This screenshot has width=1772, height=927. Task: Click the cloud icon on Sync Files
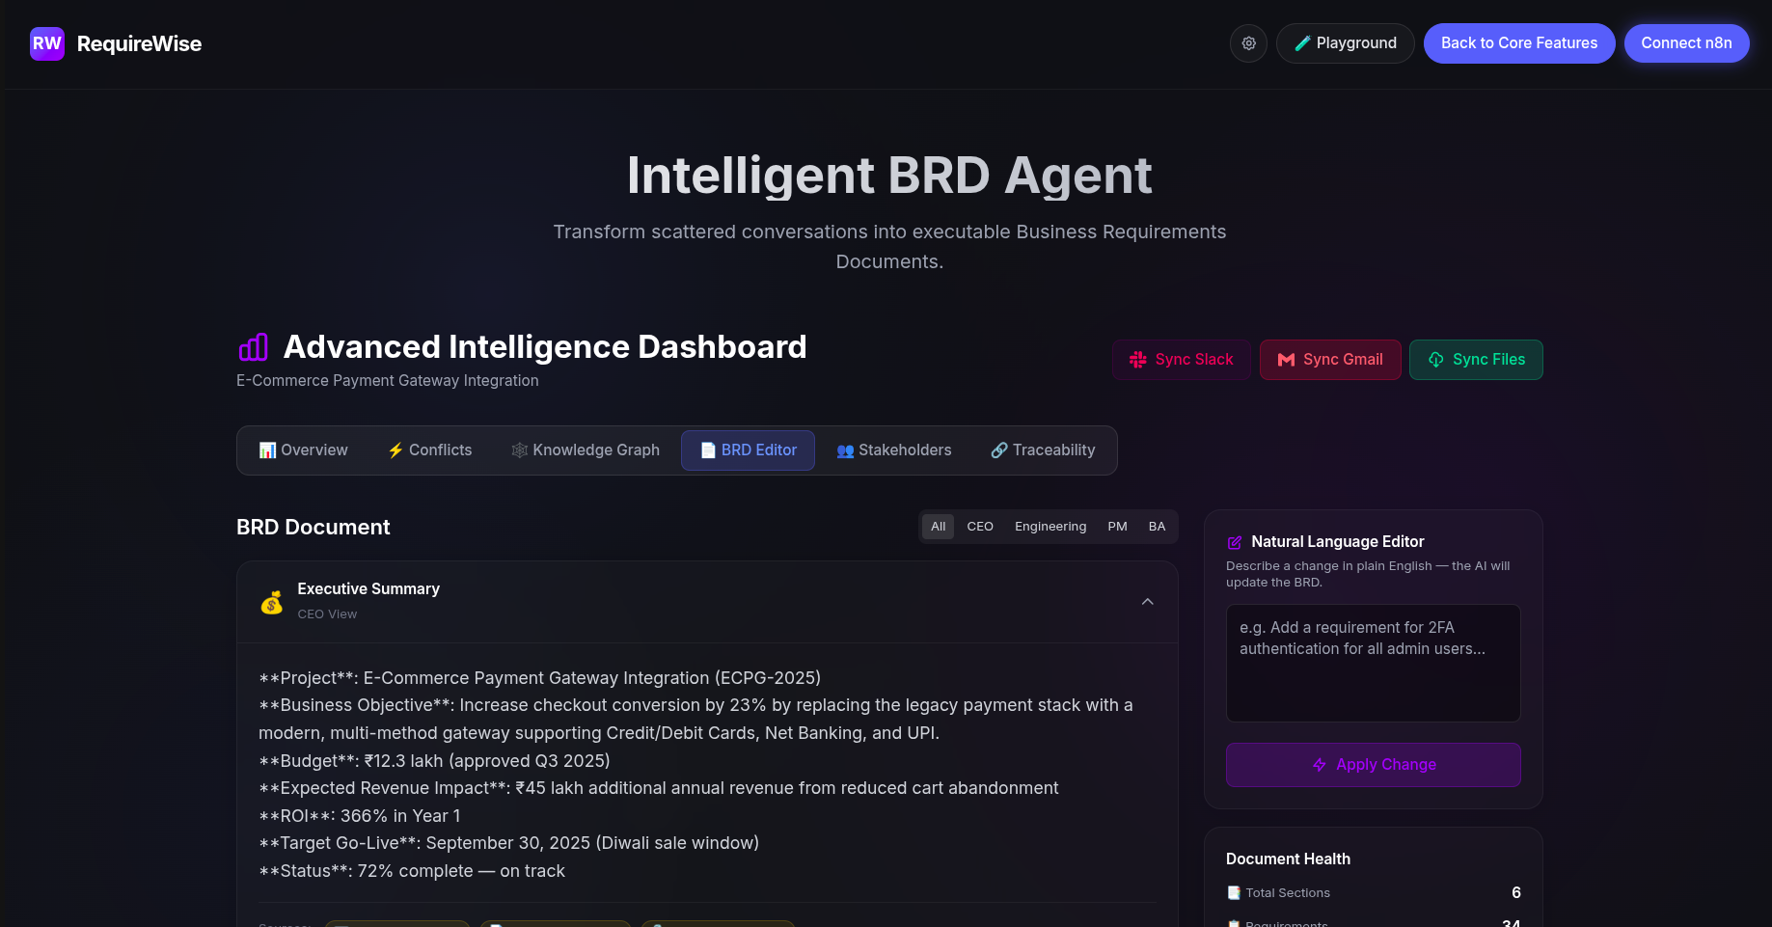coord(1435,360)
